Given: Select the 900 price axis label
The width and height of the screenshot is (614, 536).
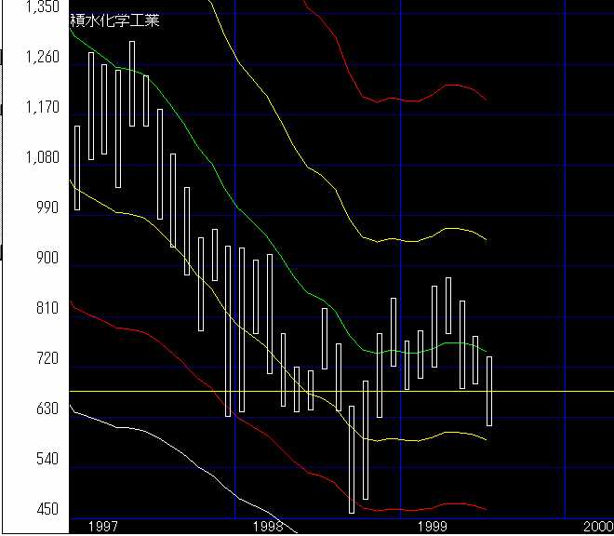Looking at the screenshot, I should click(x=47, y=259).
